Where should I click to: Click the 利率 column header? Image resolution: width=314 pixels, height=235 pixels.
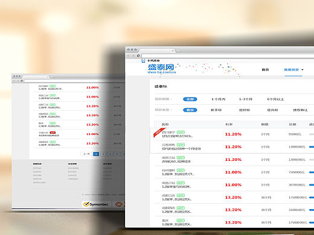coord(229,124)
